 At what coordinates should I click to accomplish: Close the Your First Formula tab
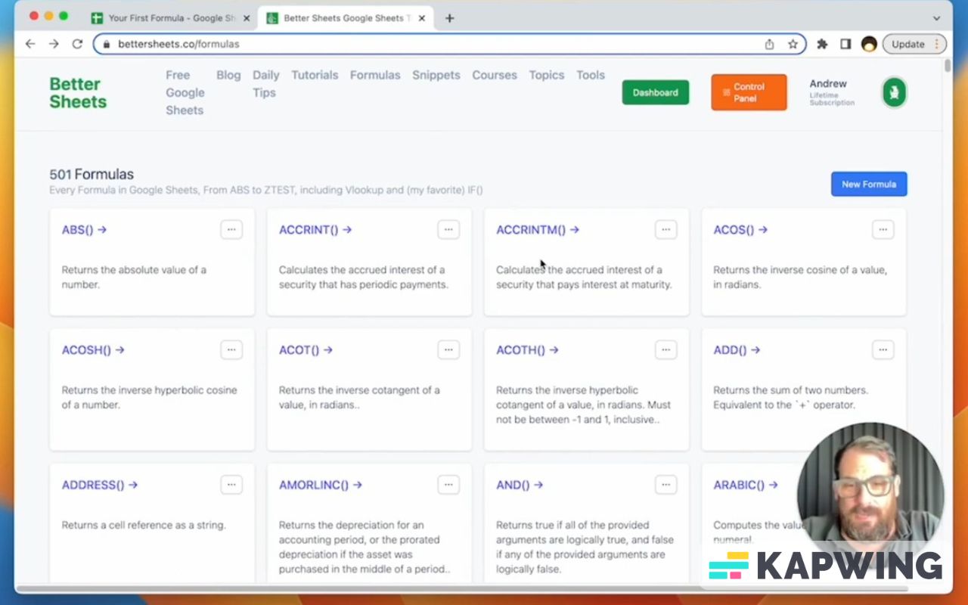(247, 18)
